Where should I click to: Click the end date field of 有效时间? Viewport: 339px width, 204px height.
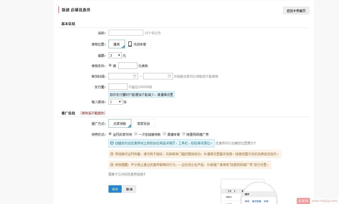(x=158, y=76)
